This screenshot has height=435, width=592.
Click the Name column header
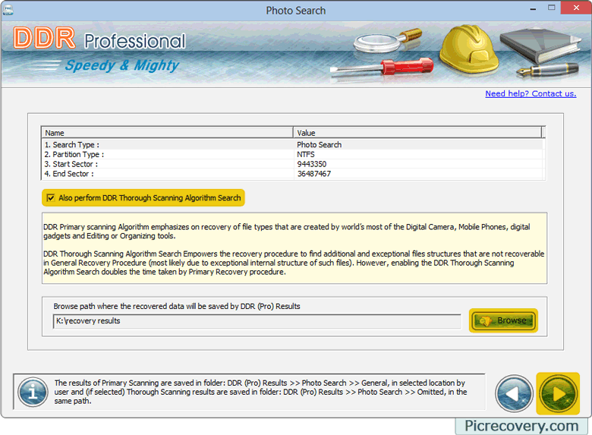[167, 133]
